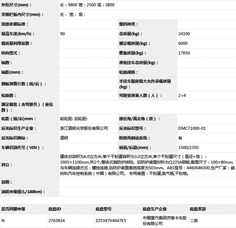The width and height of the screenshot is (236, 228).
Task: Select chassis ID 2763814
Action: [x=57, y=221]
